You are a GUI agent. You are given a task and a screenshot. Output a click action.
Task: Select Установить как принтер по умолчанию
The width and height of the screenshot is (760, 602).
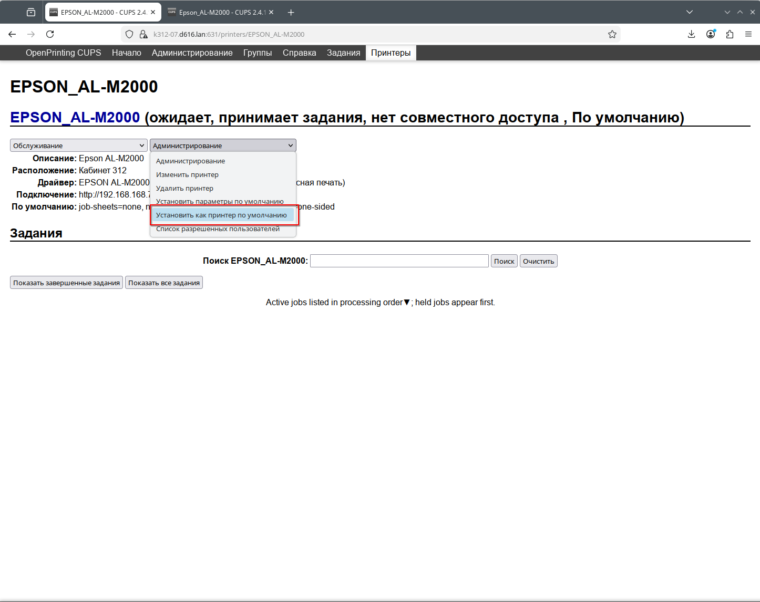[x=221, y=215]
